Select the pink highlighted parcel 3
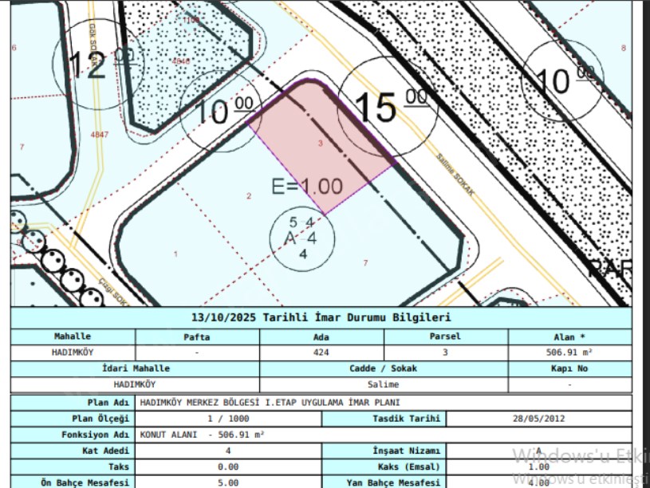The width and height of the screenshot is (650, 488). point(319,144)
